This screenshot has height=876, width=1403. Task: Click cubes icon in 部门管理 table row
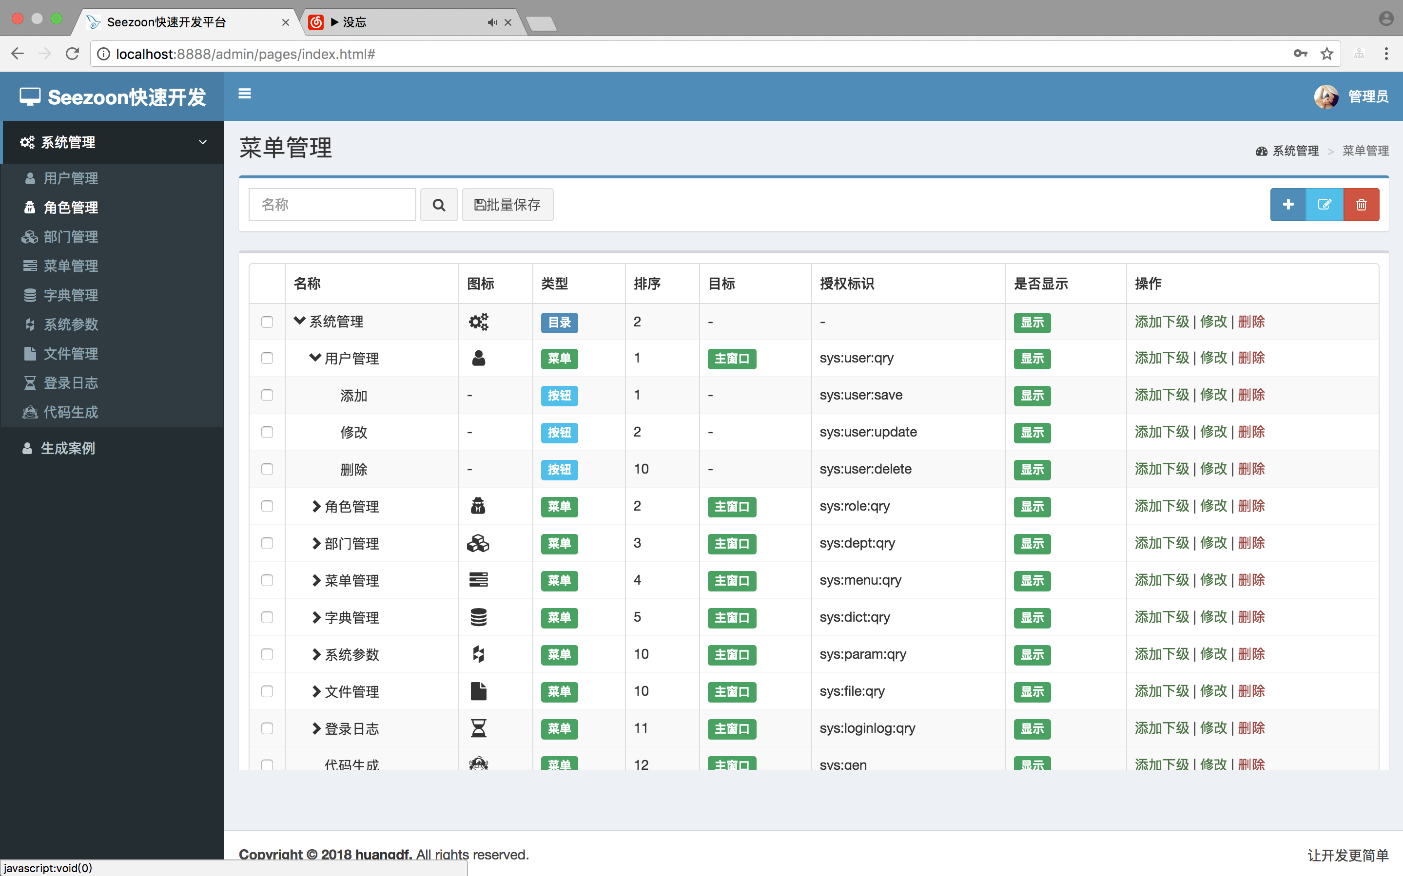pyautogui.click(x=478, y=543)
